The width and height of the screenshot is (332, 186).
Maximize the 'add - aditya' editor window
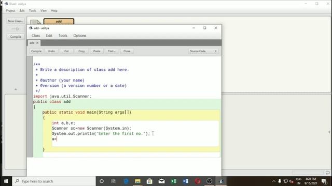(205, 28)
